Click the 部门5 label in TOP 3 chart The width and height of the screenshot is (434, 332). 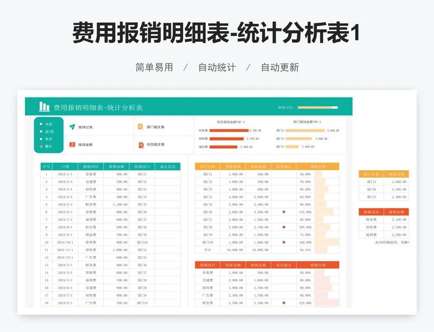pyautogui.click(x=280, y=147)
